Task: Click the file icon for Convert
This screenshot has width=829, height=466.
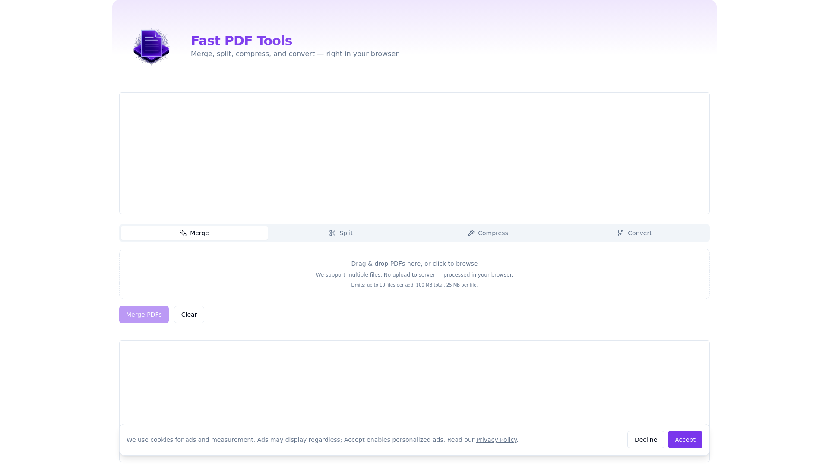Action: (621, 233)
